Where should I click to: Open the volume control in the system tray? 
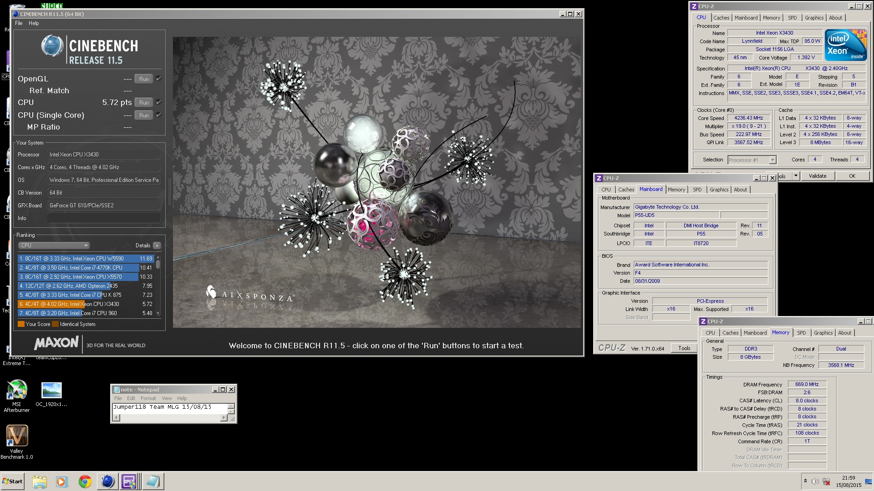point(815,481)
